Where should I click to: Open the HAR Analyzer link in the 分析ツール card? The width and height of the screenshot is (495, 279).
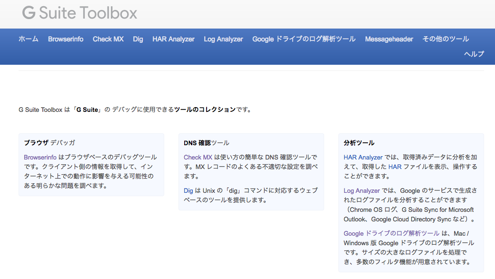(363, 157)
